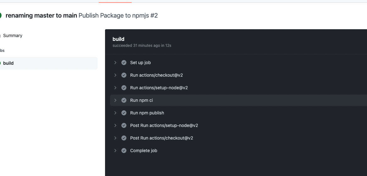
Task: Select the build job in sidebar
Action: 8,63
